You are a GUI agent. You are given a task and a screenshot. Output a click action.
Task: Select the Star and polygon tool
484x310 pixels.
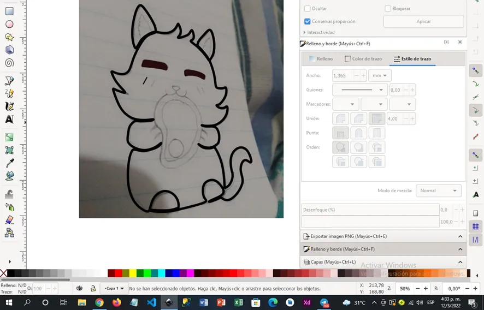pyautogui.click(x=9, y=37)
